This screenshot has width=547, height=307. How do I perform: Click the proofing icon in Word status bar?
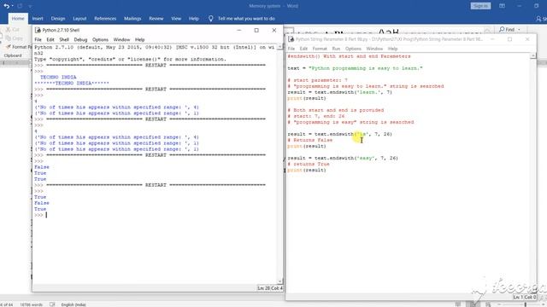(52, 304)
